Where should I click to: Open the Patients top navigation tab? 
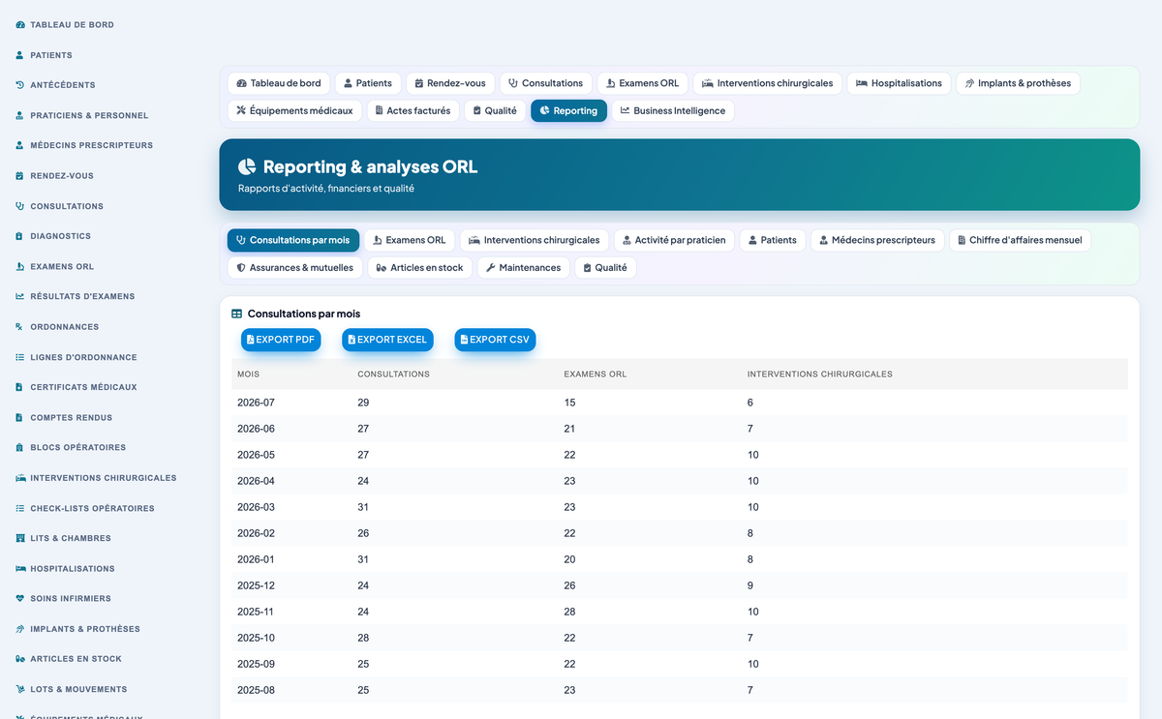[368, 83]
